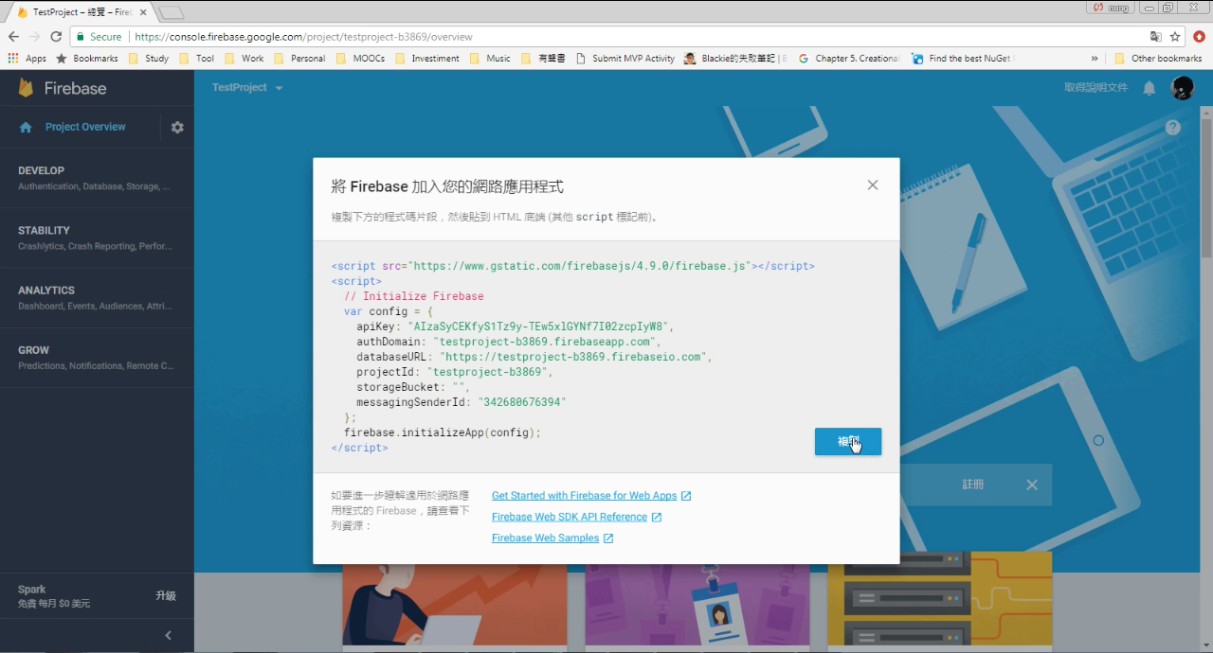Click the red extension icon
The height and width of the screenshot is (653, 1213).
1199,37
